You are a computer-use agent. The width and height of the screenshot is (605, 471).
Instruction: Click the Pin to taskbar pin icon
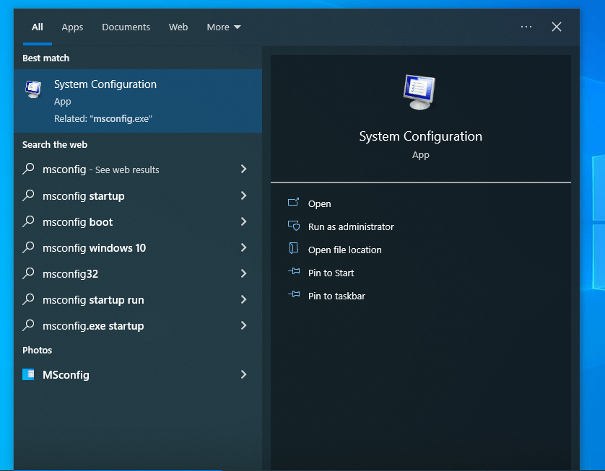click(293, 296)
